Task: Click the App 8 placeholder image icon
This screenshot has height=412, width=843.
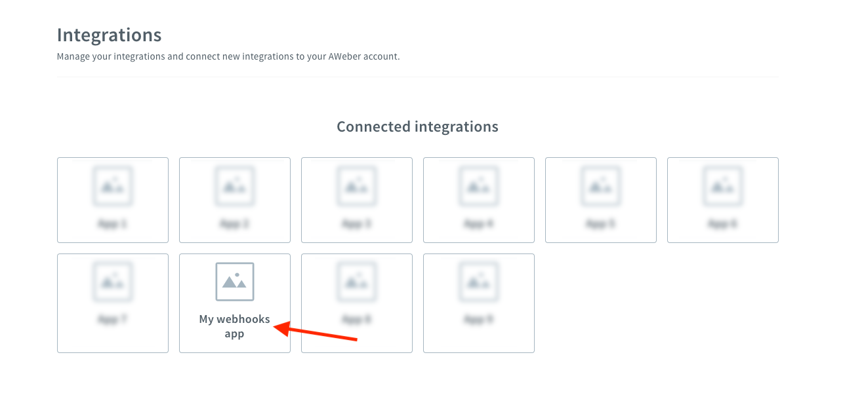Action: click(357, 282)
